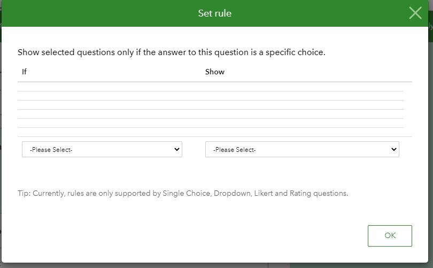Open the Show question dropdown
Viewport: 433px width, 268px height.
301,149
